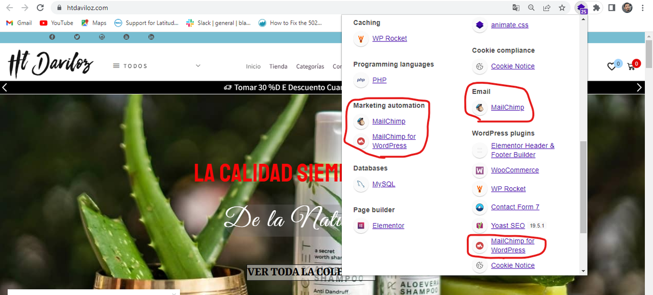This screenshot has width=653, height=295.
Task: Open Elementor Header & Footer Builder link
Action: point(522,151)
